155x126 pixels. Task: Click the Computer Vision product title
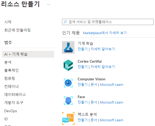point(91,79)
